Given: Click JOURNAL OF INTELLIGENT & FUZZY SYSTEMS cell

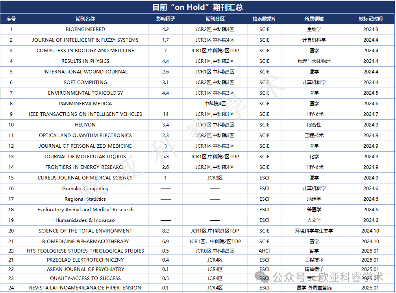Looking at the screenshot, I should point(85,40).
